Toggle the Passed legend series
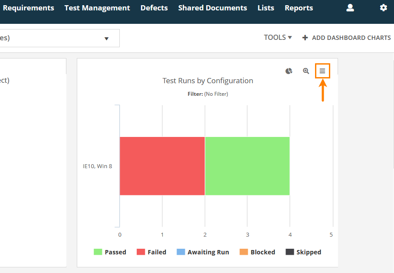This screenshot has height=273, width=394. [110, 252]
